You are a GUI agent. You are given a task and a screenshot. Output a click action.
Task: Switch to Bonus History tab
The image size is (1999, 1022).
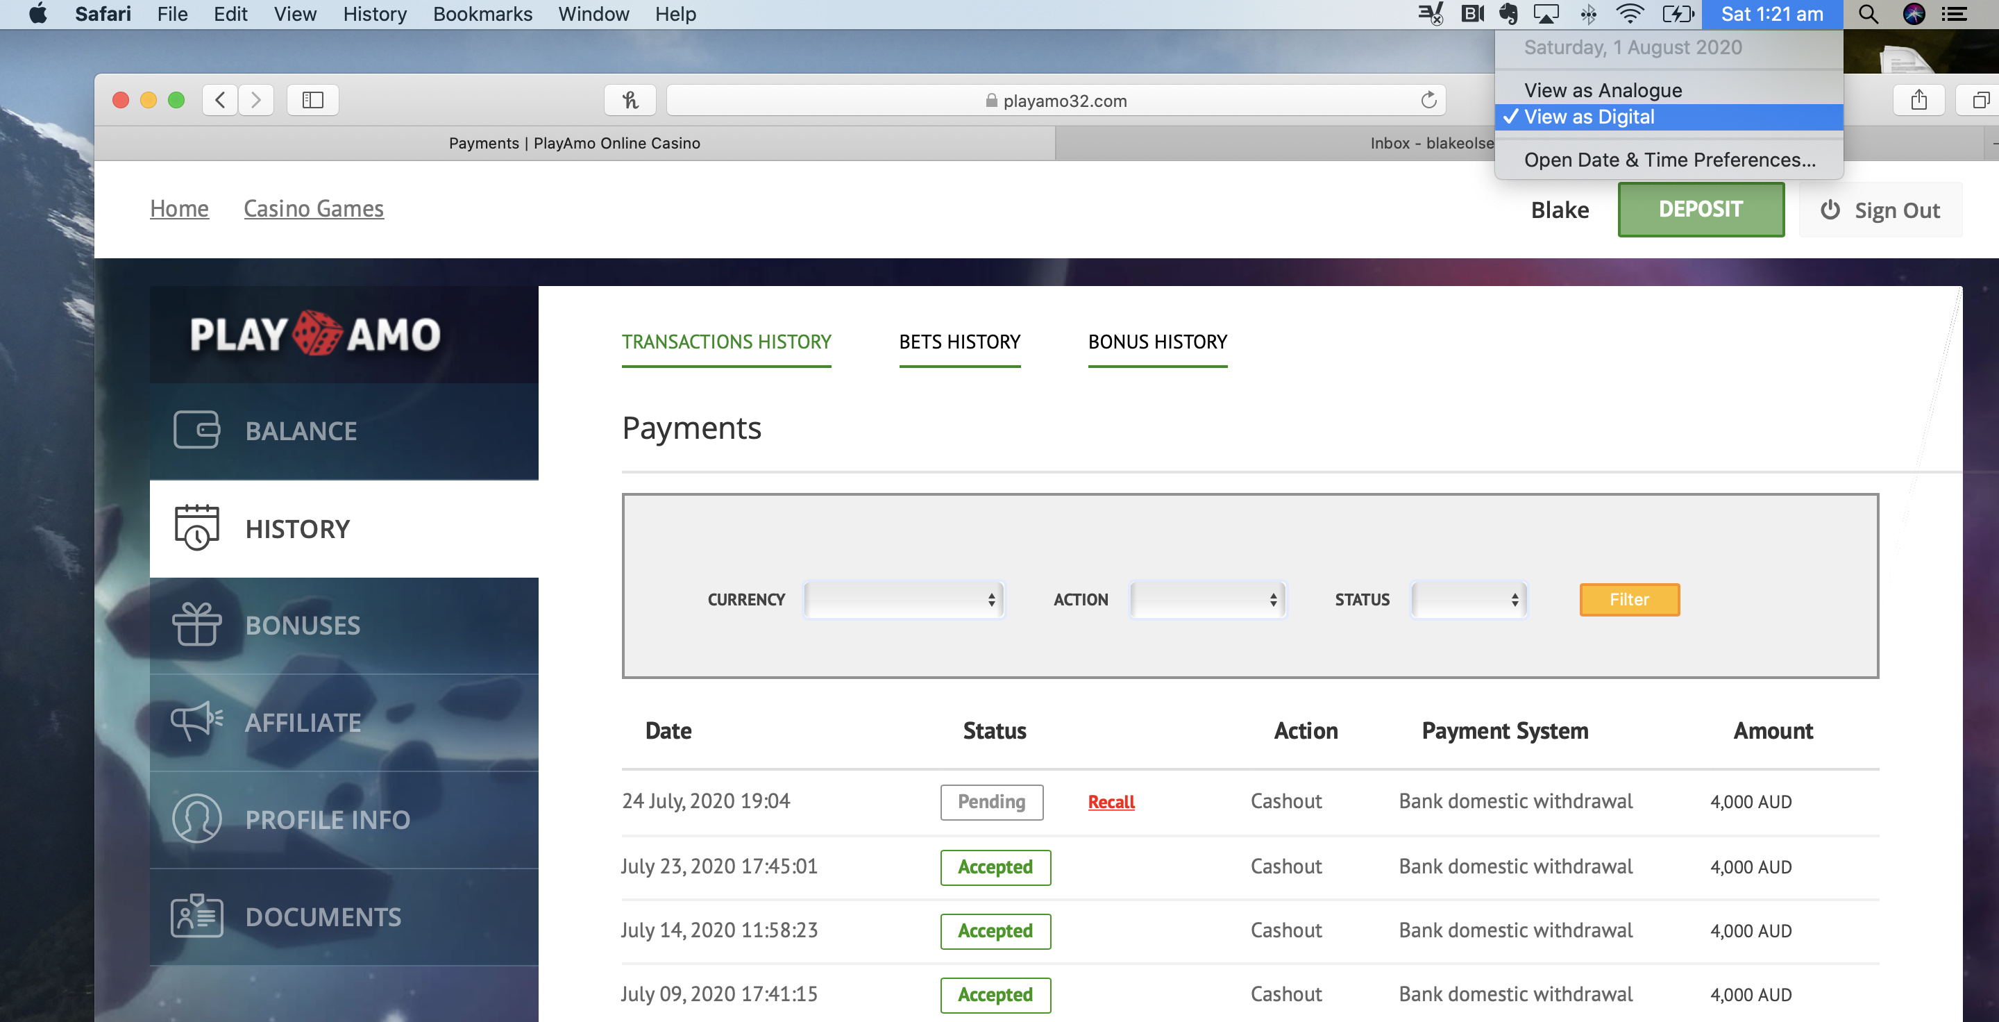click(1157, 342)
